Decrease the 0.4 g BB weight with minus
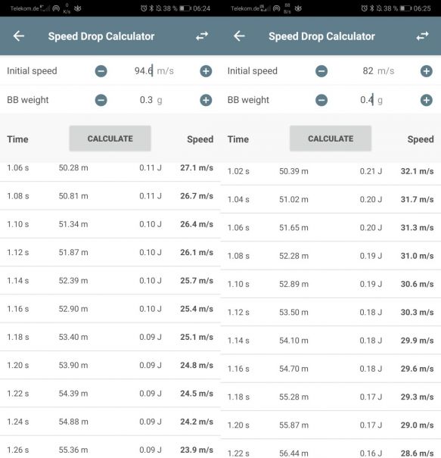Viewport: 441px width, 458px height. (321, 100)
